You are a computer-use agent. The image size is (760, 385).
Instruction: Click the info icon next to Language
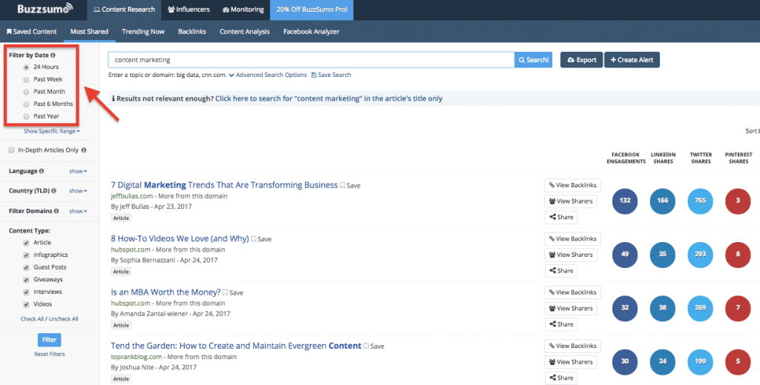[x=42, y=171]
